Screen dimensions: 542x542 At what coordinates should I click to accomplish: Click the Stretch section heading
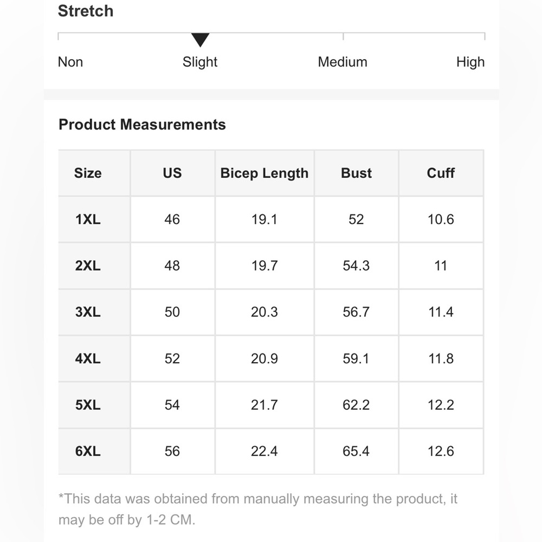click(86, 11)
